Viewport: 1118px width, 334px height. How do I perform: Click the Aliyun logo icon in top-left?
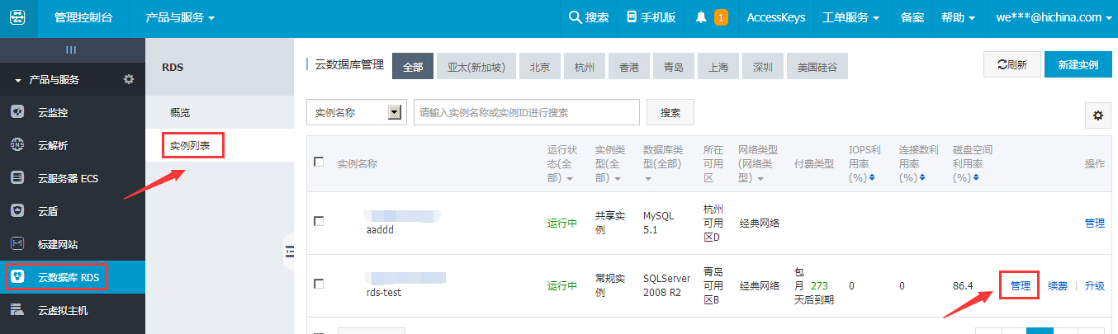coord(17,17)
